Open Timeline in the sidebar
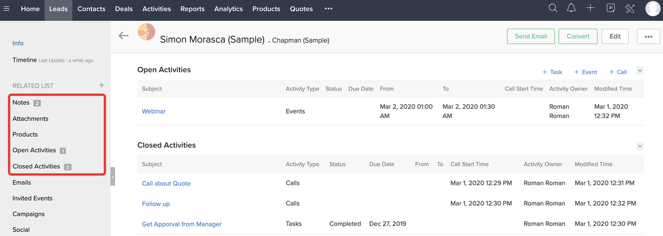 (24, 60)
